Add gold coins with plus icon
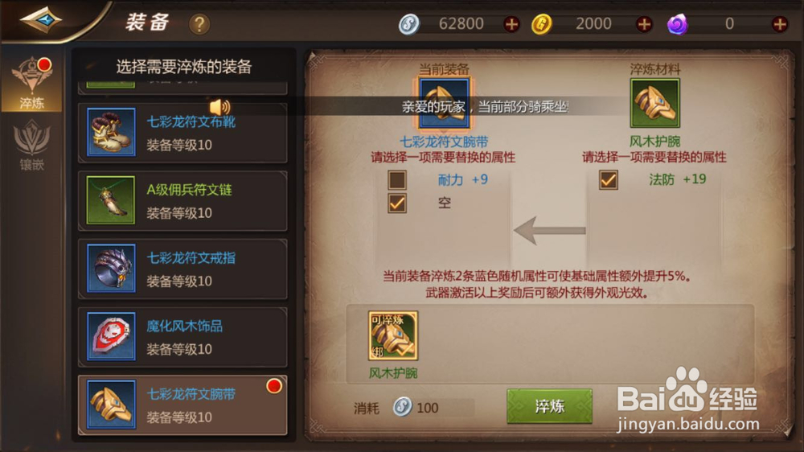Image resolution: width=804 pixels, height=452 pixels. pos(644,24)
